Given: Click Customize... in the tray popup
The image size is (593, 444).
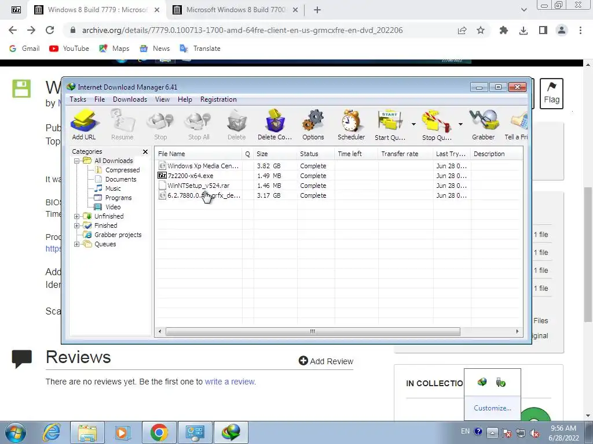Looking at the screenshot, I should [x=492, y=408].
